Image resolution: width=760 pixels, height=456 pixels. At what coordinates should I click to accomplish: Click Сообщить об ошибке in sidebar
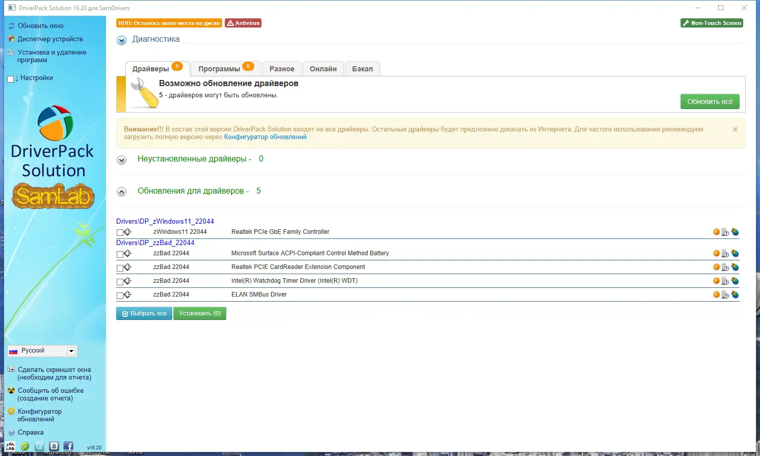tap(50, 394)
